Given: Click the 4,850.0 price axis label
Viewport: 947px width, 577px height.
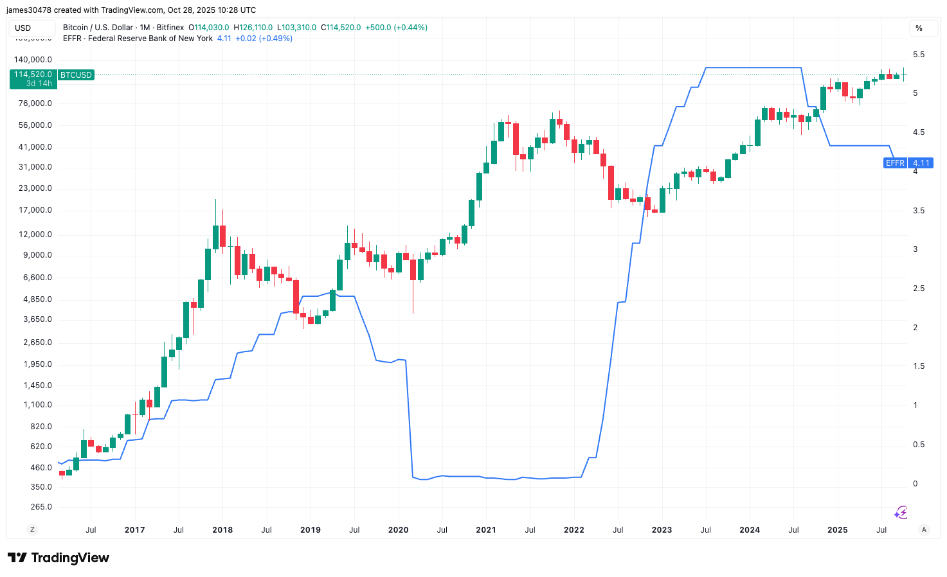Looking at the screenshot, I should (x=37, y=299).
